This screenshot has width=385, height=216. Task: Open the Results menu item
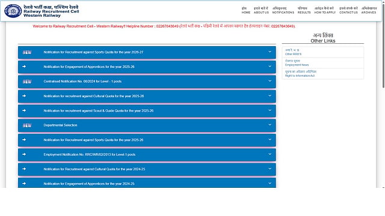tap(304, 10)
